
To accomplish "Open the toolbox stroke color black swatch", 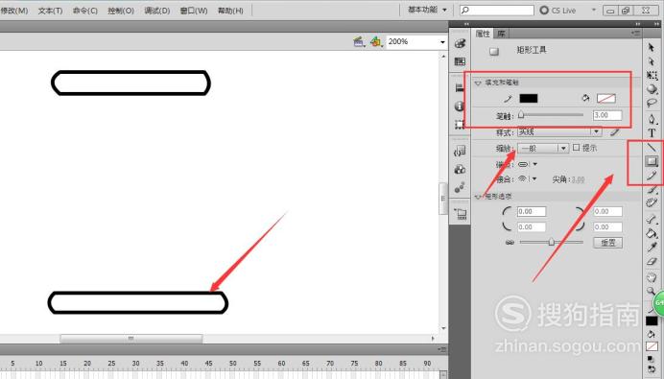I will (x=652, y=320).
